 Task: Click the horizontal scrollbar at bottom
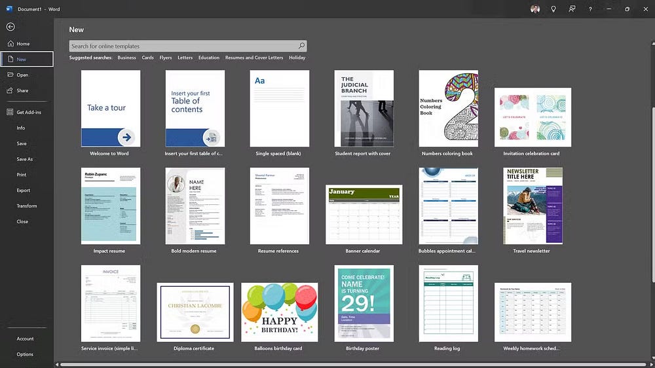pyautogui.click(x=354, y=365)
